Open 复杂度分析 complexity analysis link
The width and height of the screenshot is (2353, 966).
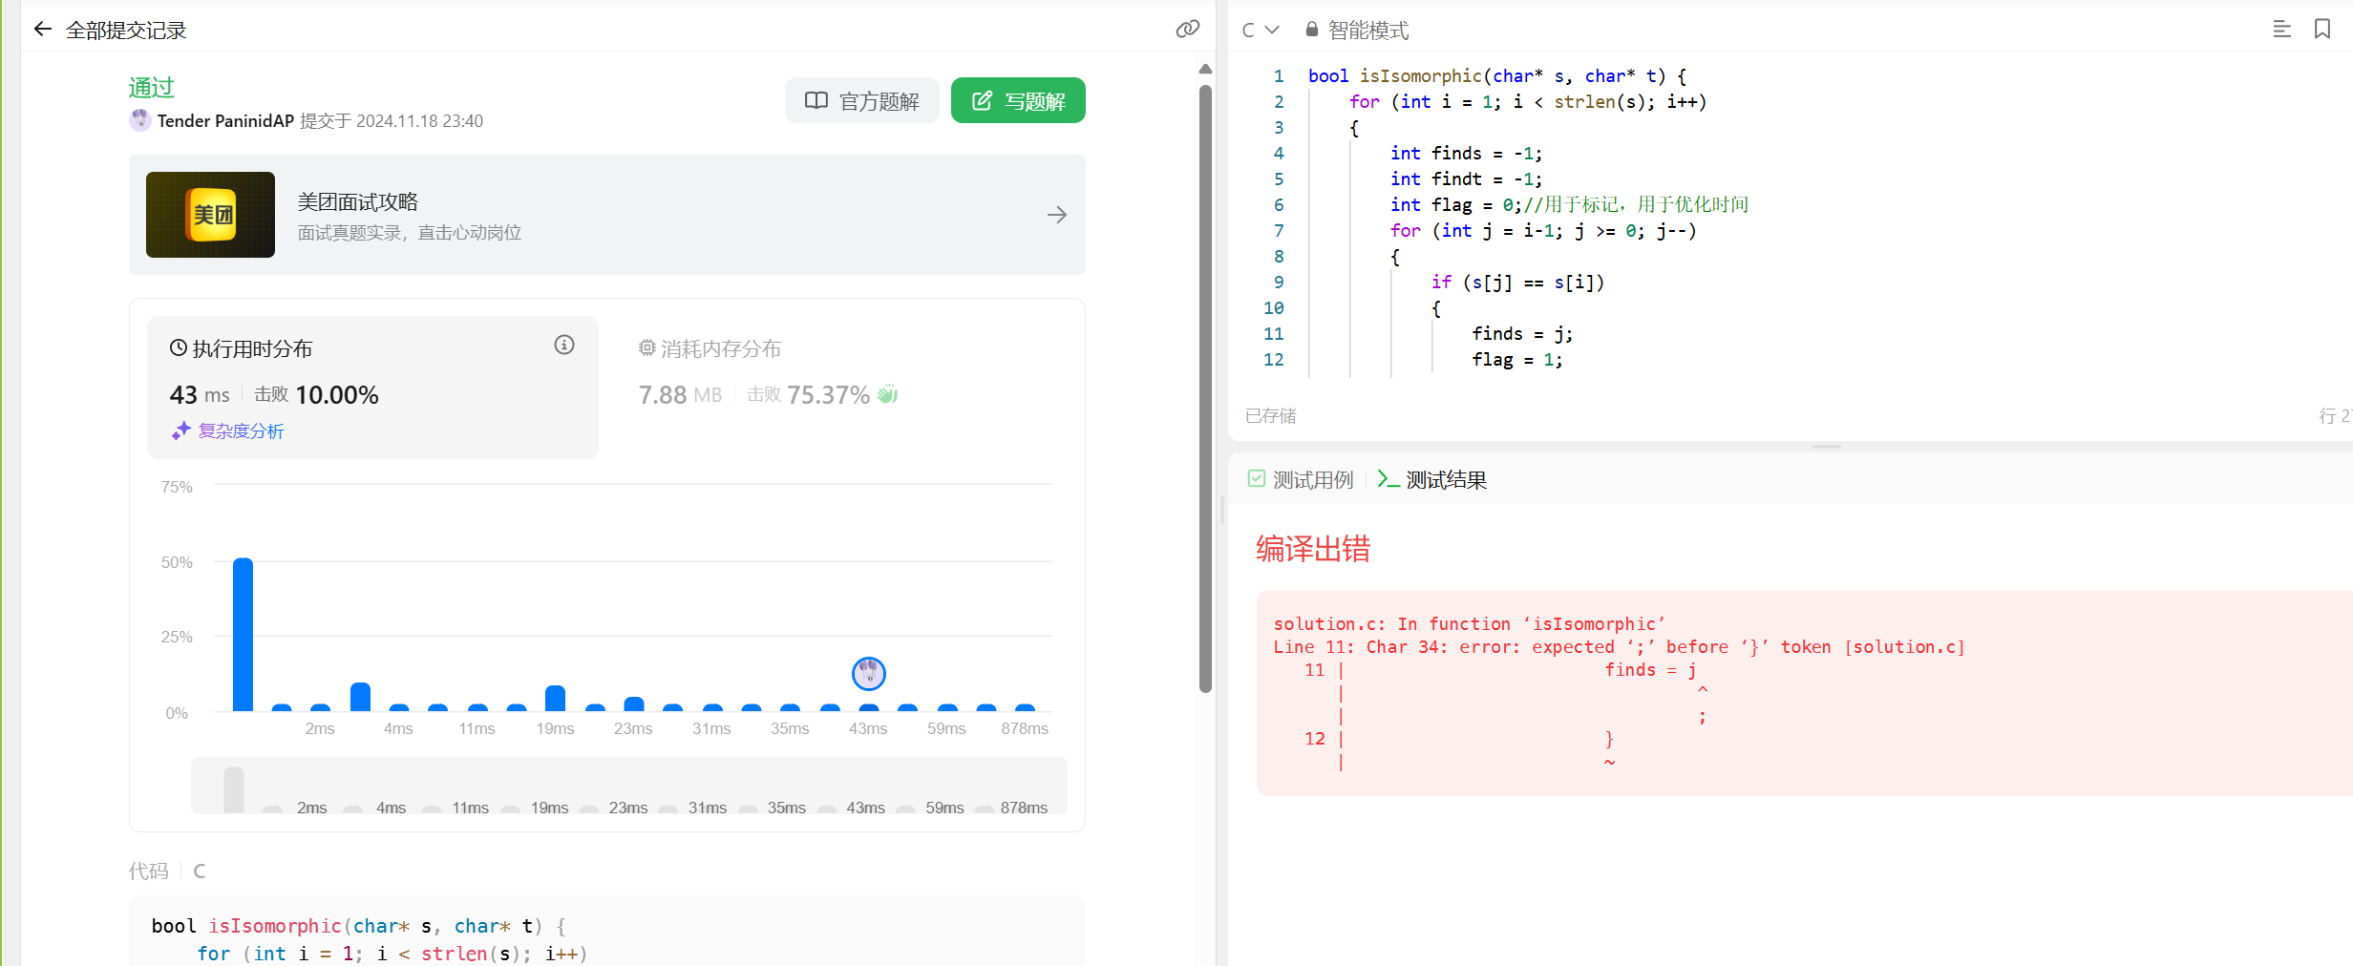coord(241,431)
